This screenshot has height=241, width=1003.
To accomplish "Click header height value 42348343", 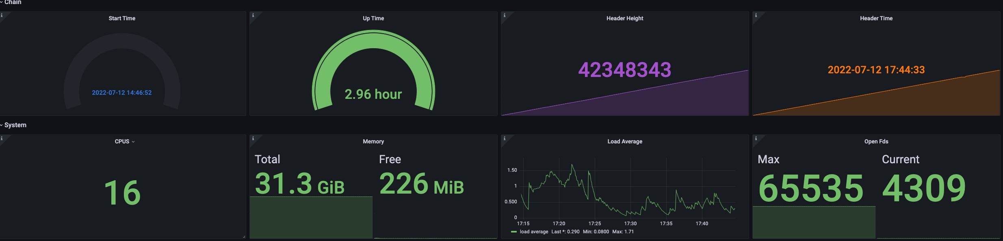I will point(625,70).
